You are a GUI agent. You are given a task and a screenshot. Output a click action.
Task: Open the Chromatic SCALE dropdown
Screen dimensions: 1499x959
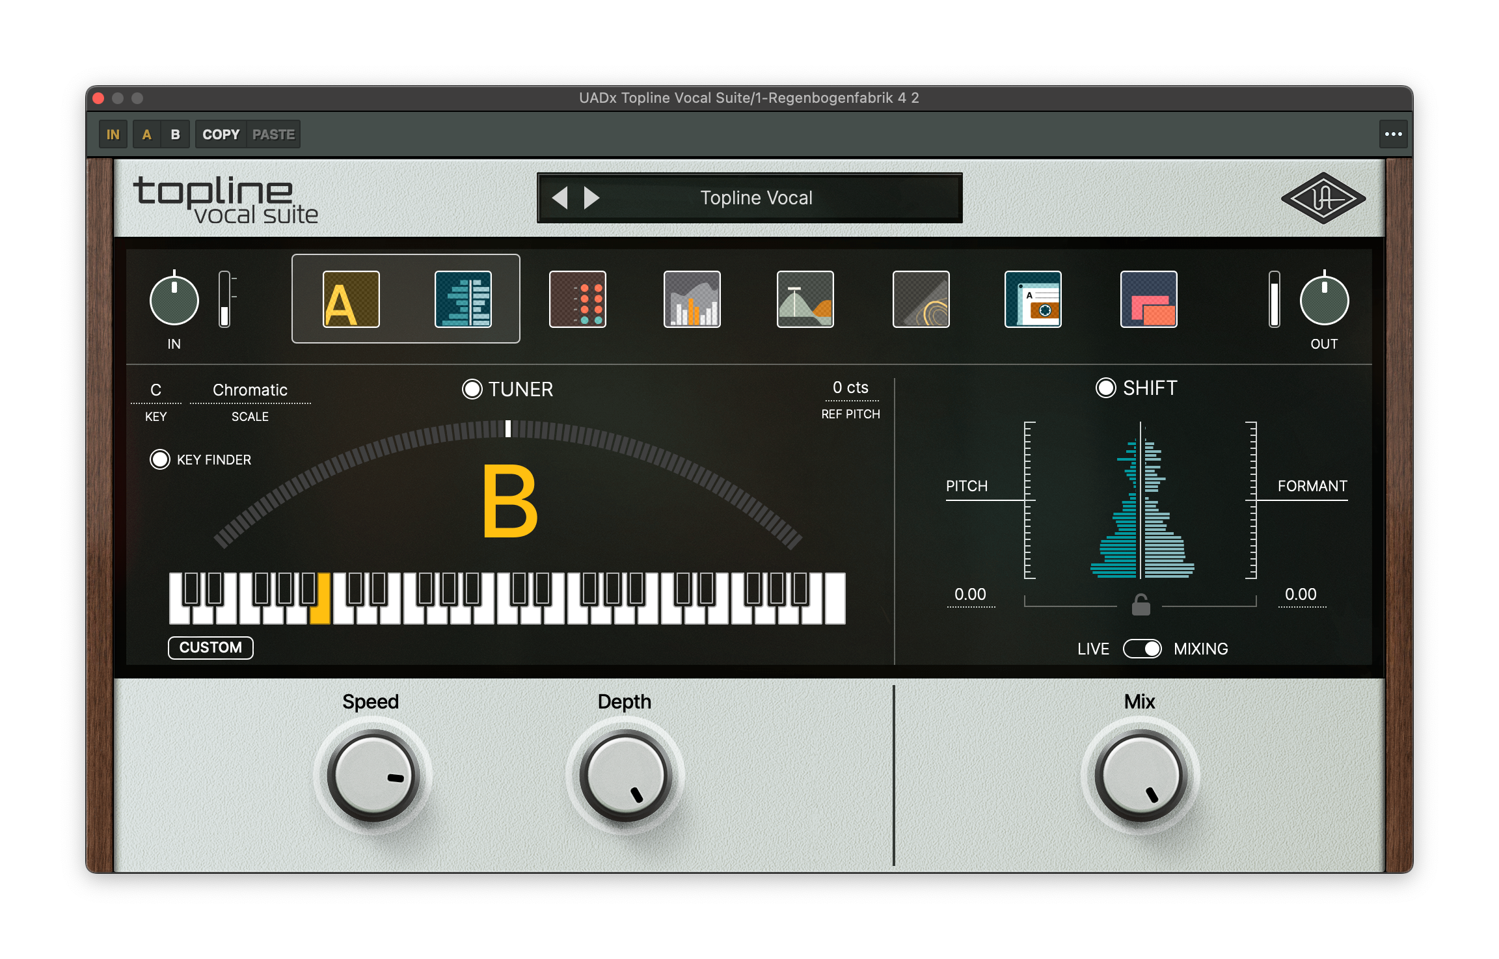250,390
